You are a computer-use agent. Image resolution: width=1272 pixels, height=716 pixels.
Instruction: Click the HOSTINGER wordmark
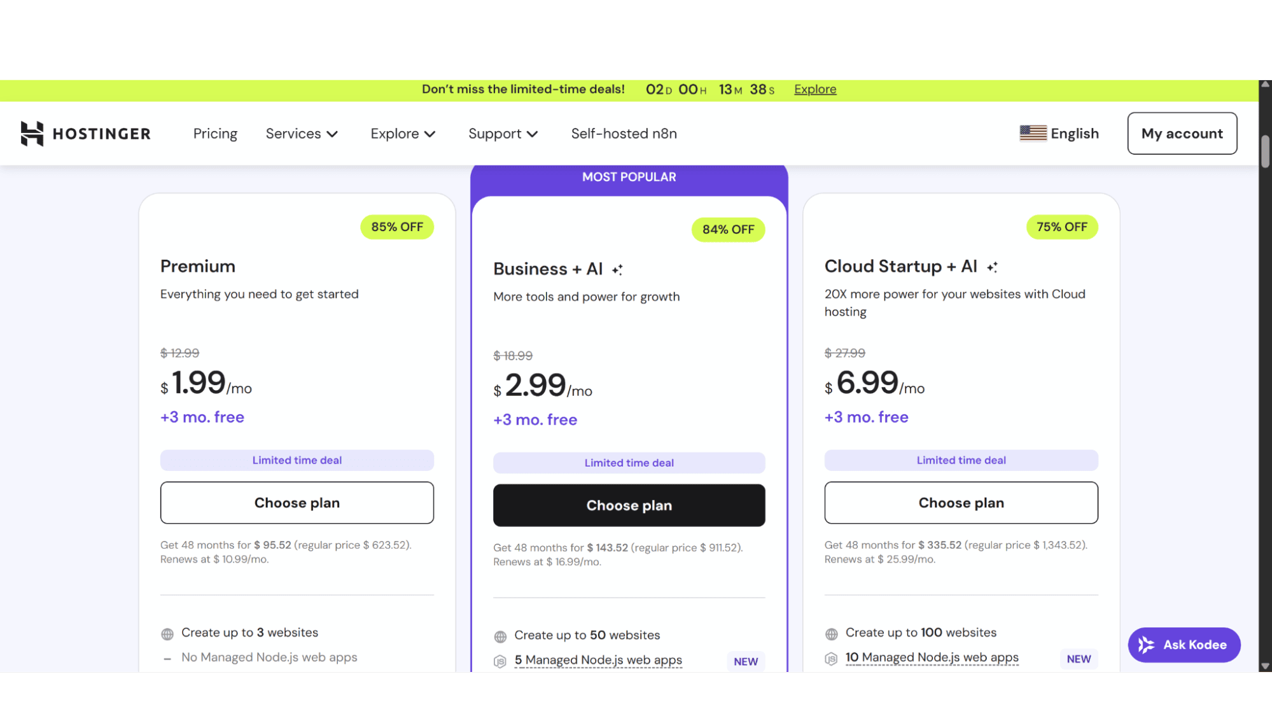(x=102, y=134)
